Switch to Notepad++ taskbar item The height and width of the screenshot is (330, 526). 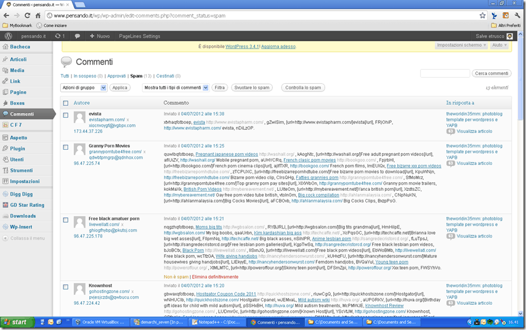[216, 322]
